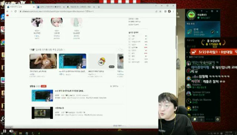This screenshot has width=237, height=135.
Task: Toggle the microphone icon at League client bottom
Action: point(201,119)
